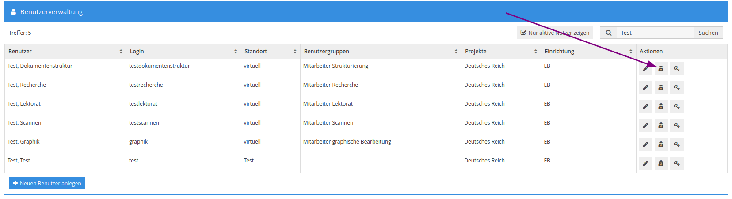Click the user-login icon in testrecherche row

click(661, 88)
